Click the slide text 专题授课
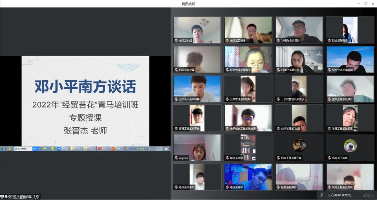This screenshot has height=200, width=377. (x=86, y=118)
